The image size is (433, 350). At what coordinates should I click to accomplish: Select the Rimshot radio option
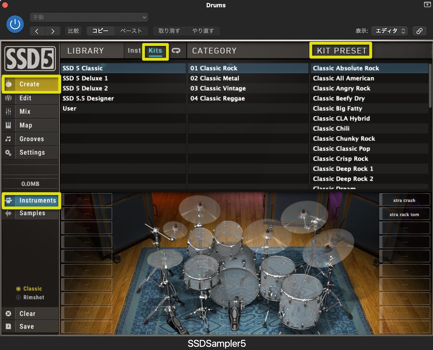click(x=19, y=297)
